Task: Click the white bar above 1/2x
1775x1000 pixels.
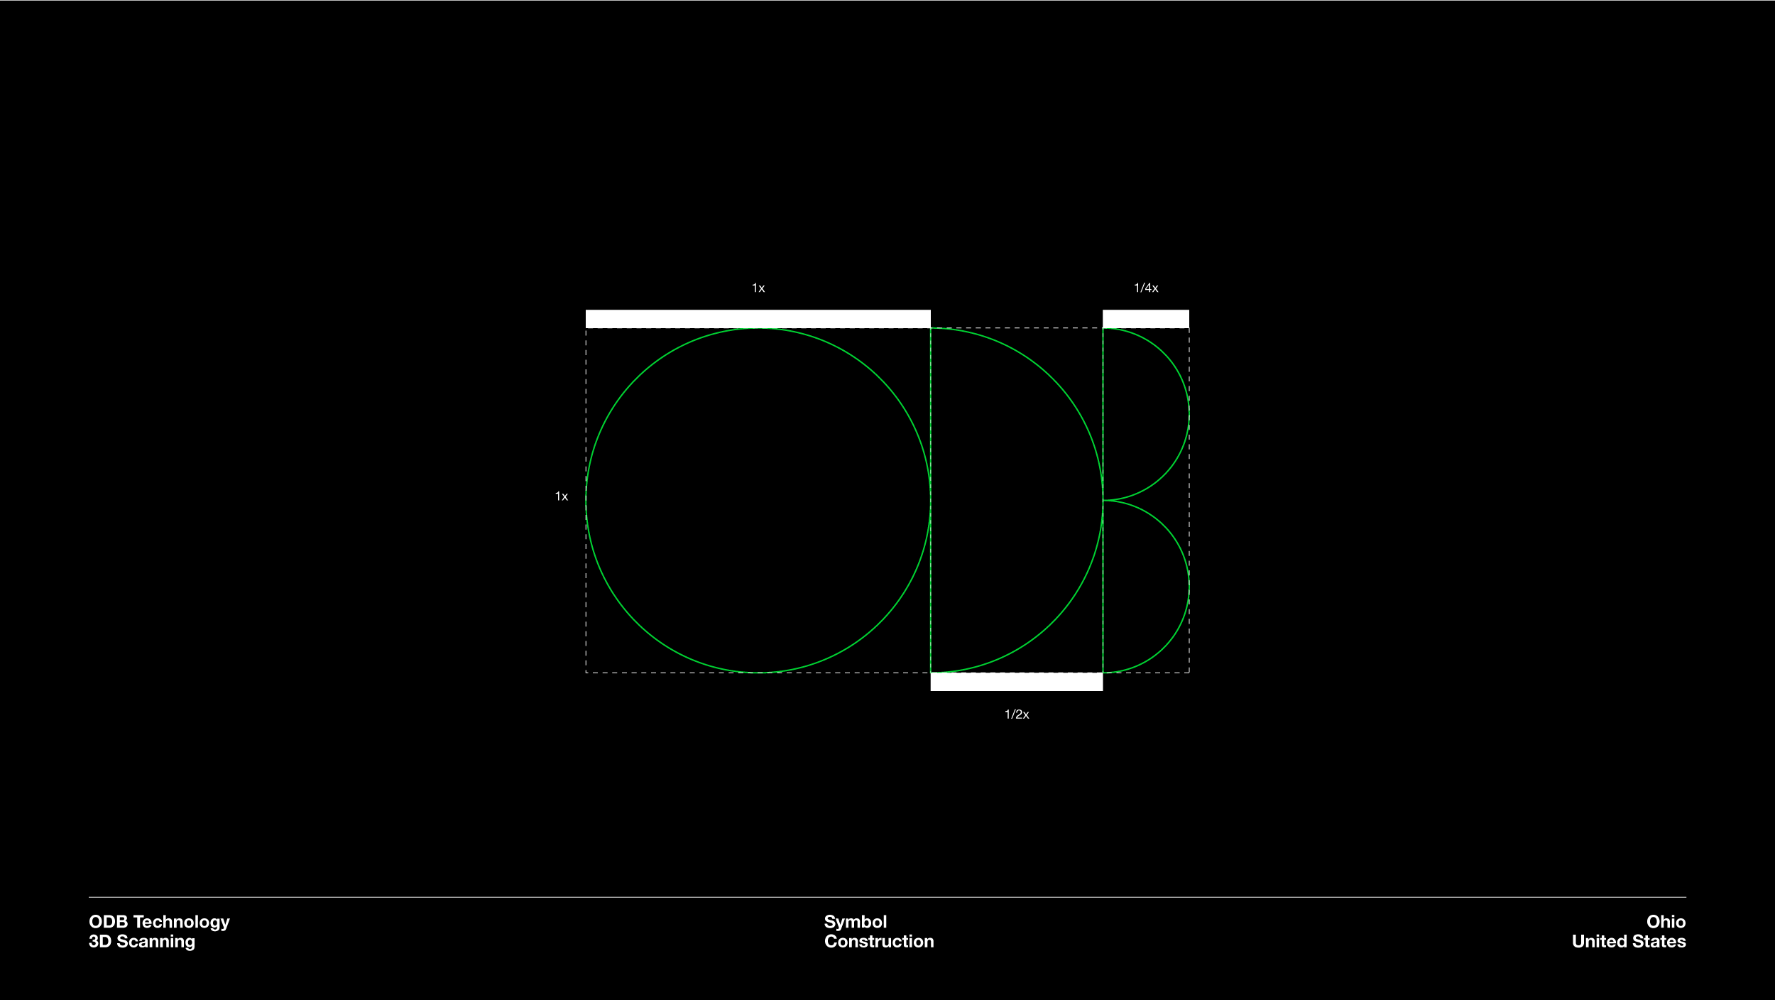Action: pyautogui.click(x=1016, y=682)
